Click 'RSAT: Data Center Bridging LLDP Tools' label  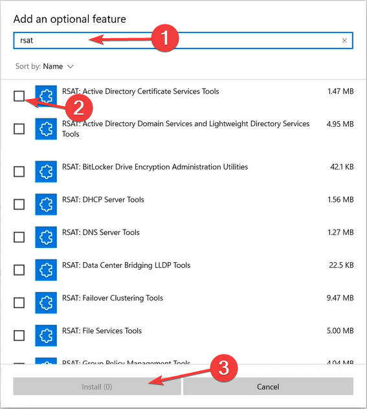tap(126, 265)
